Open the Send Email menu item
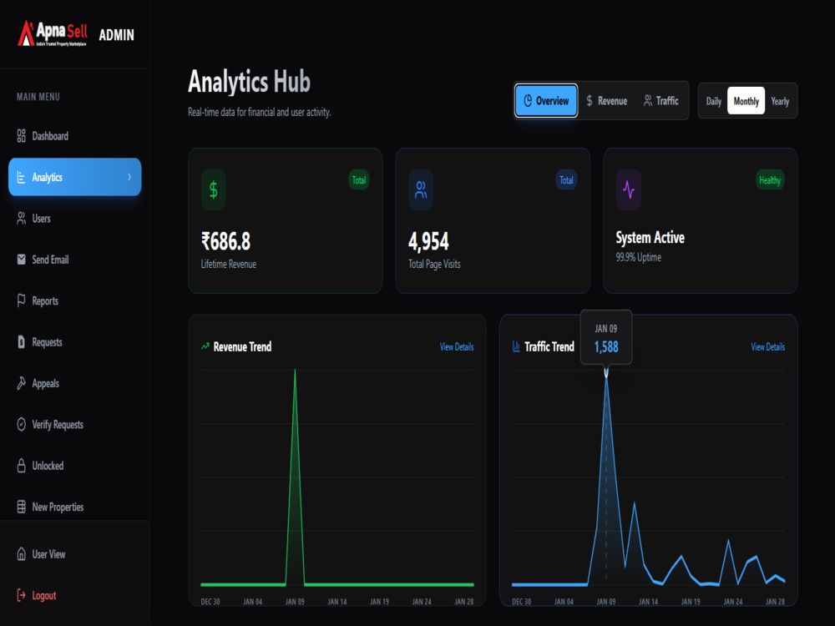Viewport: 835px width, 626px height. pyautogui.click(x=74, y=260)
